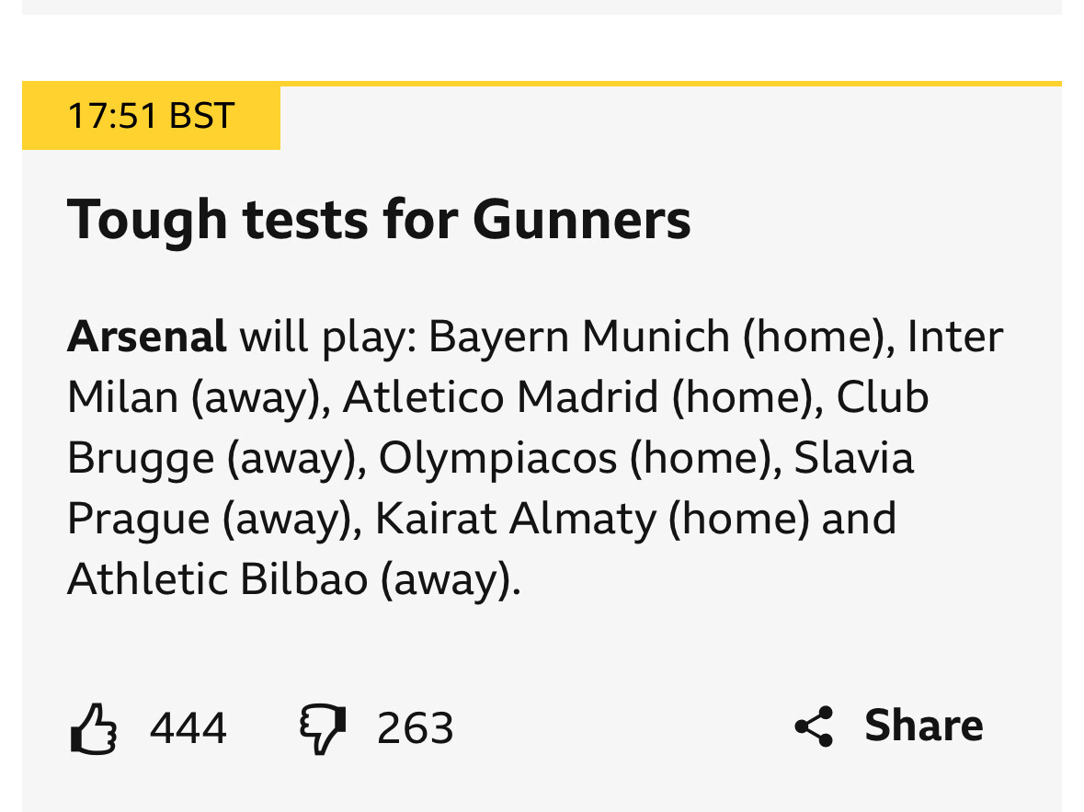Viewport: 1084px width, 812px height.
Task: Open the 'Tough tests for Gunners' headline
Action: click(379, 220)
